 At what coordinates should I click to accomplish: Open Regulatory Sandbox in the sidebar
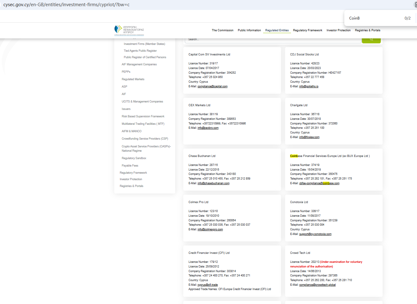click(x=134, y=158)
